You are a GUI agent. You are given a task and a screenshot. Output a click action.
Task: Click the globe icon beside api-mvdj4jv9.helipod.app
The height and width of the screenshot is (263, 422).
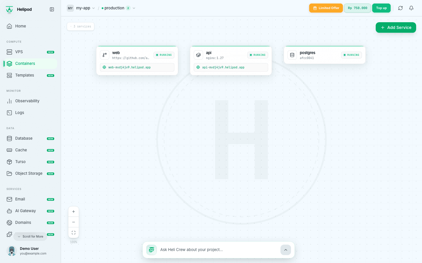[x=198, y=67]
